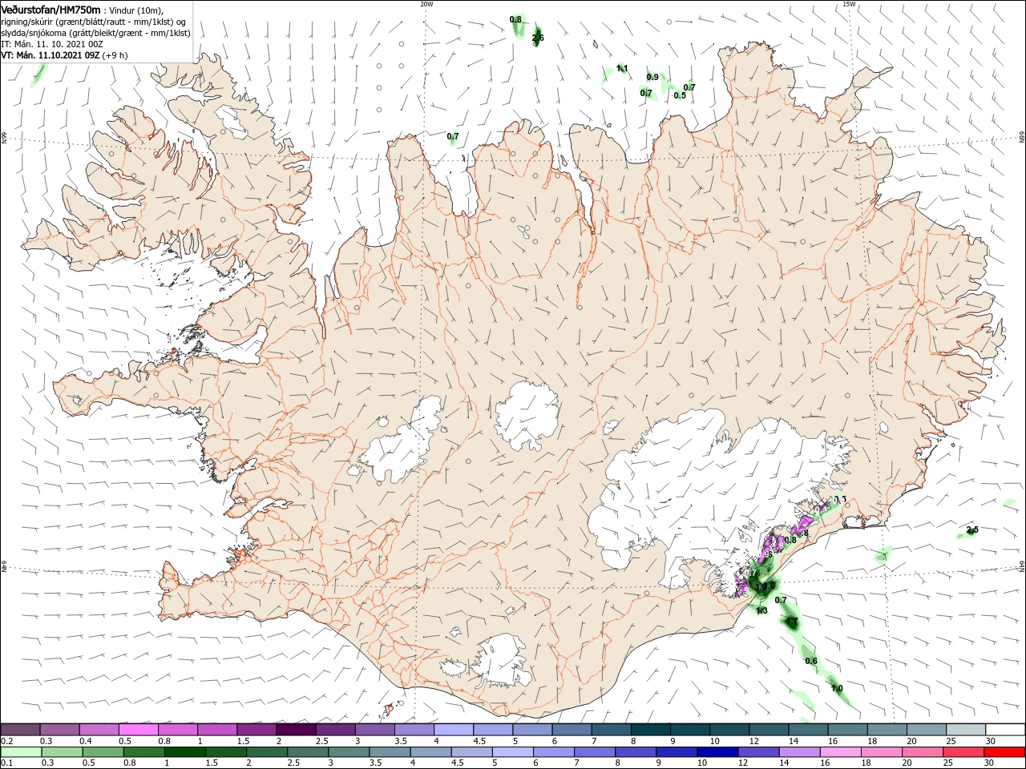Click the Veðurstofan/HM750m map title

coord(51,9)
